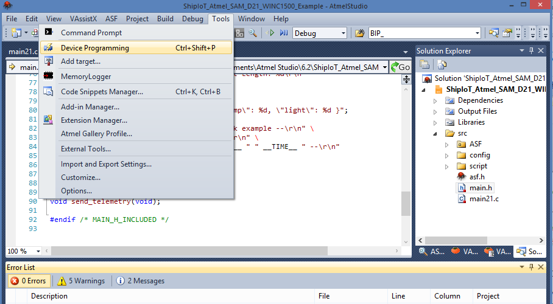Click the MemoryLogger chip icon
The height and width of the screenshot is (304, 553).
48,76
